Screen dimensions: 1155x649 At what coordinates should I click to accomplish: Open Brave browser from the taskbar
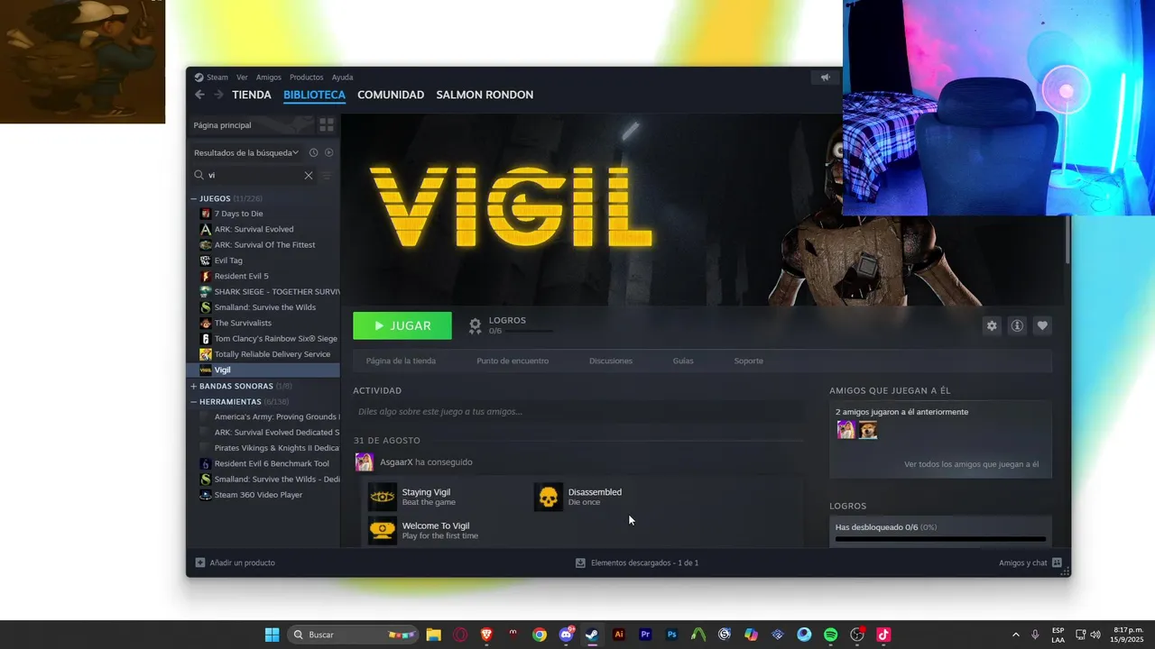(486, 635)
